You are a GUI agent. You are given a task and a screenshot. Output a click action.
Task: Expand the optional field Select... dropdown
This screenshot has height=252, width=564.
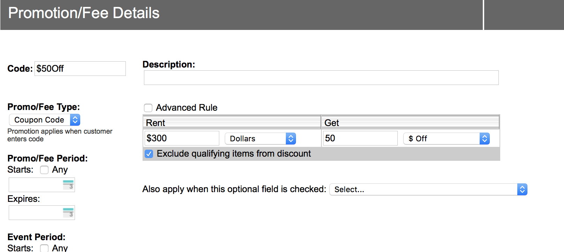pyautogui.click(x=428, y=189)
